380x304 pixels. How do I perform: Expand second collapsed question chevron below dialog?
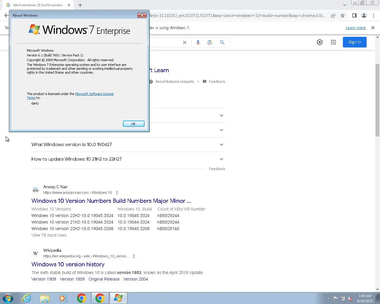(x=221, y=130)
